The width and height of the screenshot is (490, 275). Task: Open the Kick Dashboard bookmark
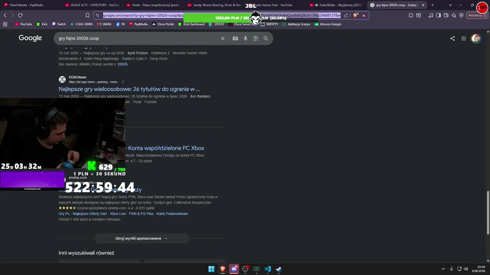191,24
